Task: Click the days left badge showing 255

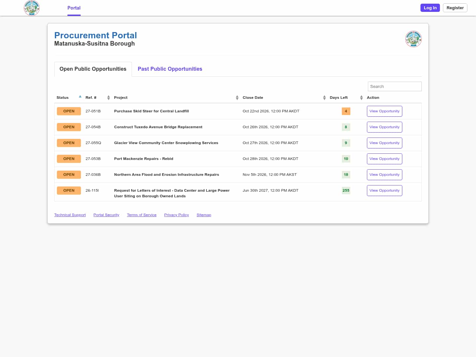Action: [x=346, y=190]
